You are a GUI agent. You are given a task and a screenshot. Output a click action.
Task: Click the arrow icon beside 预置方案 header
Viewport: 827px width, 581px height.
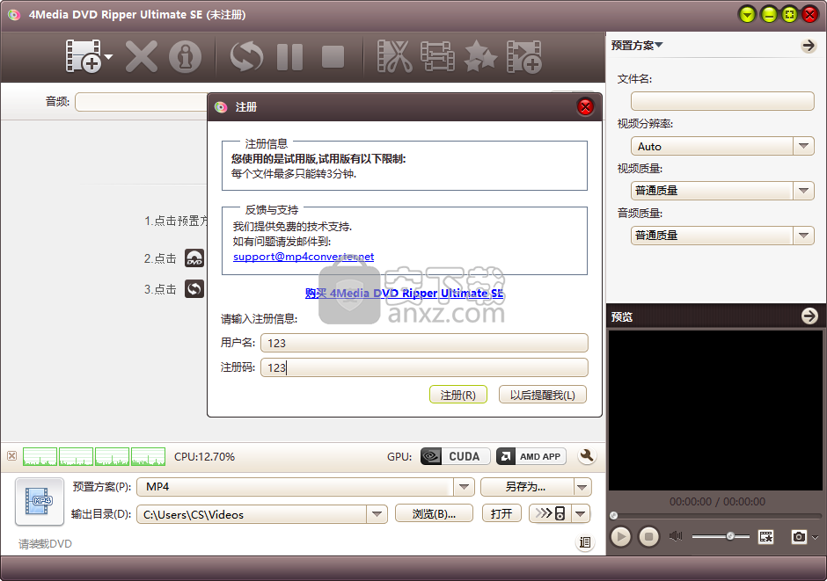pos(808,46)
